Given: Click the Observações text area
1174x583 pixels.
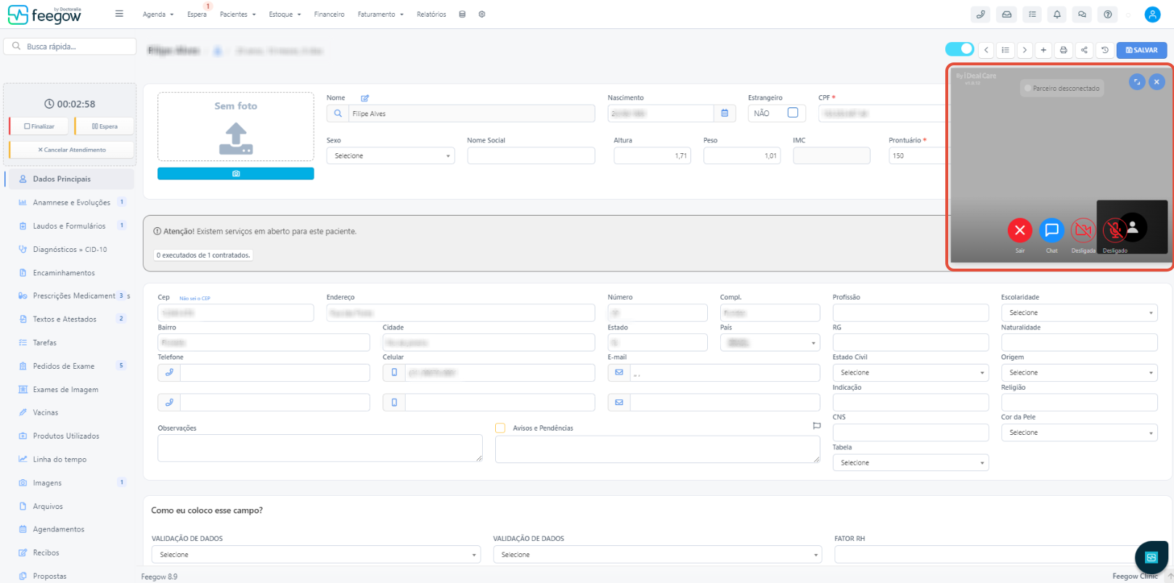Looking at the screenshot, I should [x=320, y=448].
